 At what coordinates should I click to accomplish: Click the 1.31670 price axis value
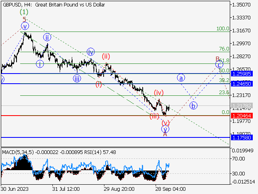coord(241,31)
